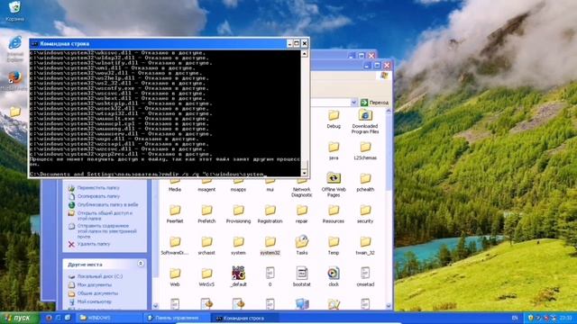This screenshot has height=324, width=577.
Task: Click the Media folder label
Action: [175, 190]
